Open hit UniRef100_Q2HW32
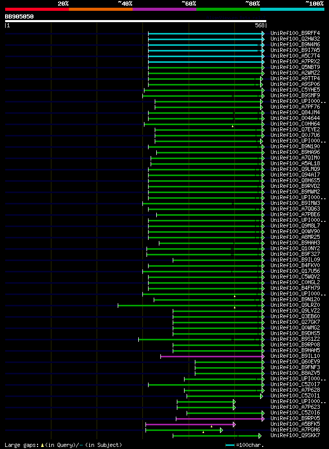329x449 pixels. (x=295, y=39)
